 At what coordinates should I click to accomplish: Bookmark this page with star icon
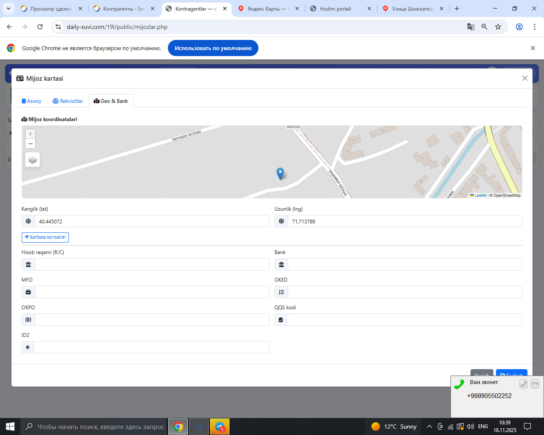(498, 27)
